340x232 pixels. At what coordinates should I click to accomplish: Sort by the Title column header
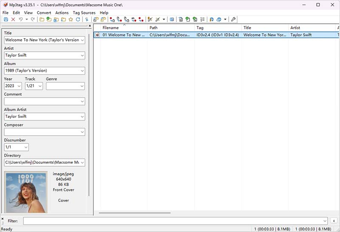pyautogui.click(x=265, y=28)
